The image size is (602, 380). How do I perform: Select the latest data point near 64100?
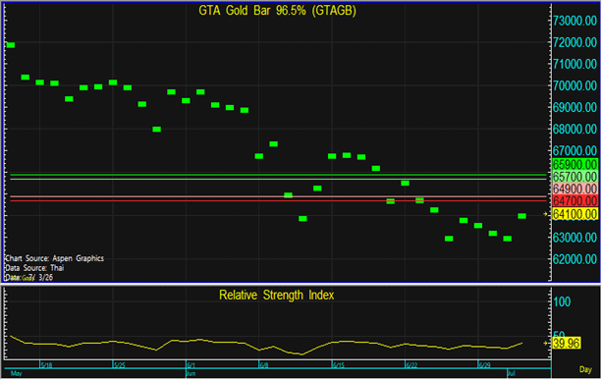pos(521,216)
